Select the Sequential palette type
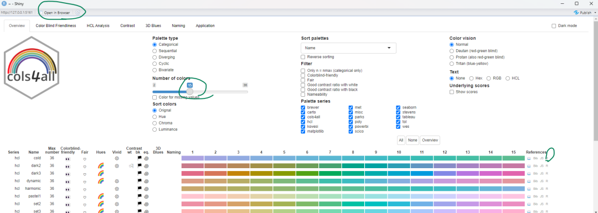Screen dimensions: 598x213 (x=154, y=51)
